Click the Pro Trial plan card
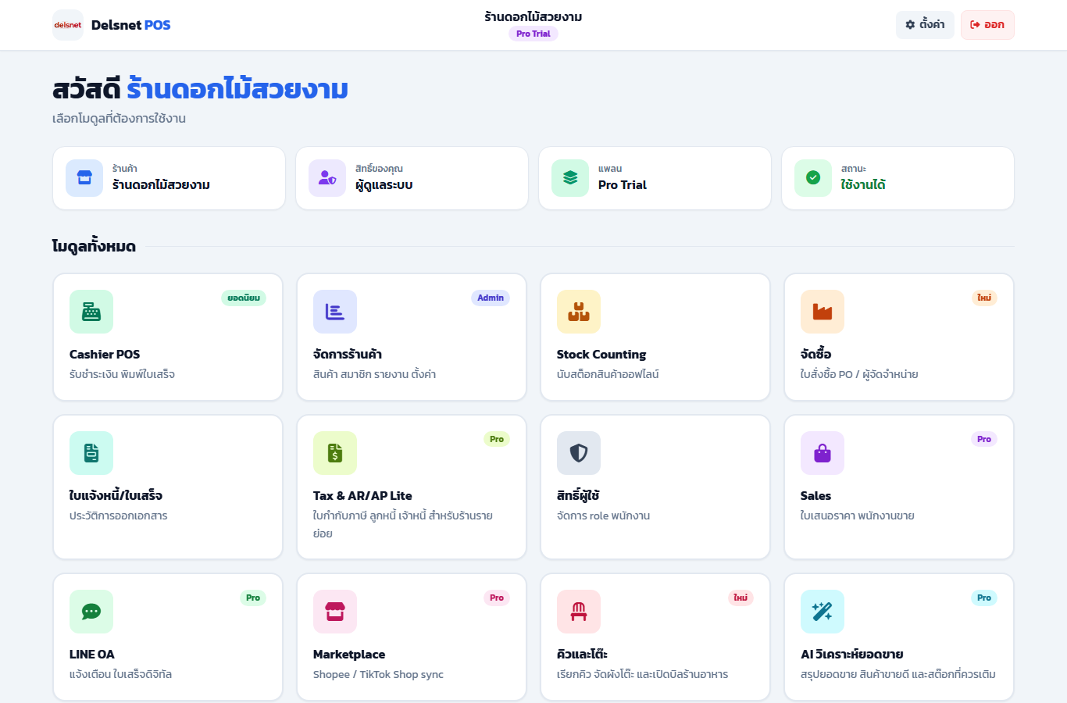This screenshot has width=1067, height=703. (x=655, y=178)
